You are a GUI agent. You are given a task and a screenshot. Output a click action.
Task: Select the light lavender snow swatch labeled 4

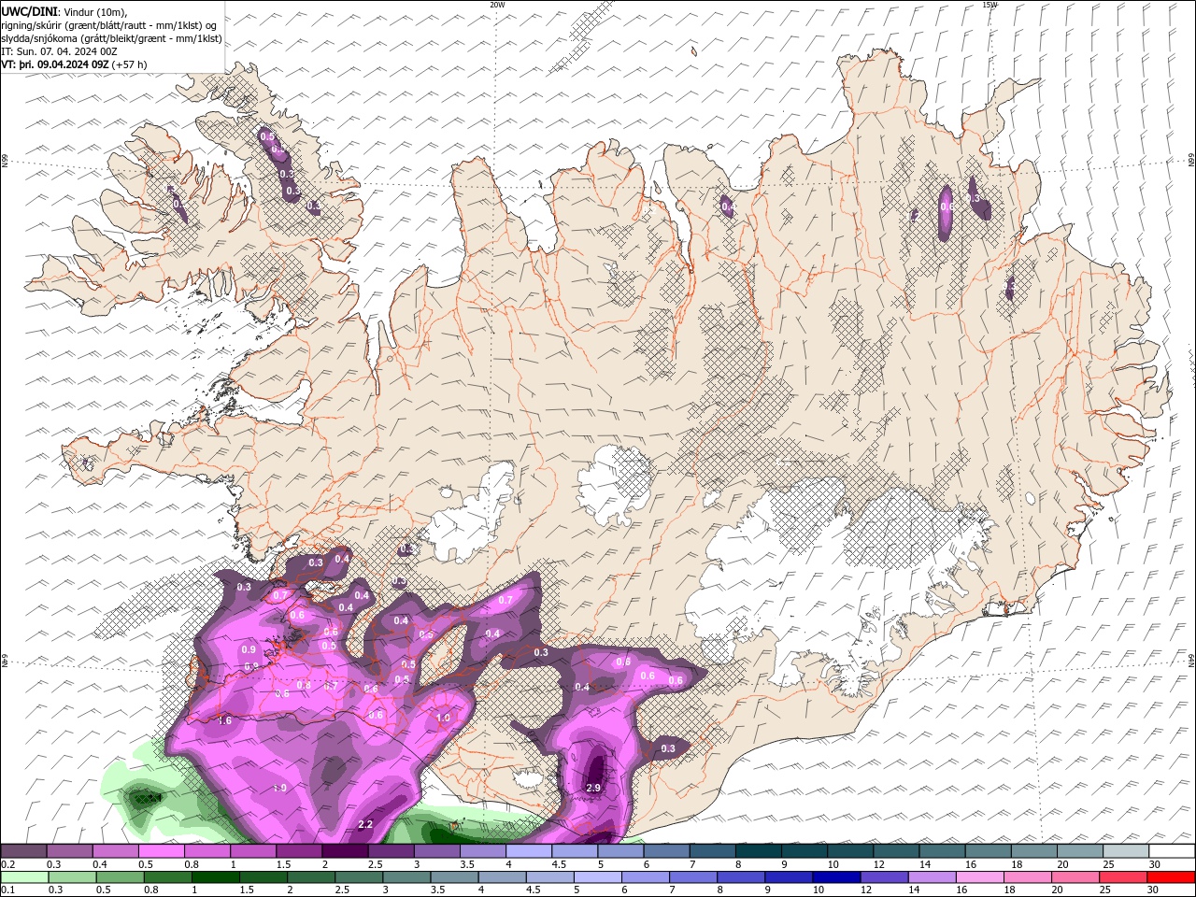[527, 851]
